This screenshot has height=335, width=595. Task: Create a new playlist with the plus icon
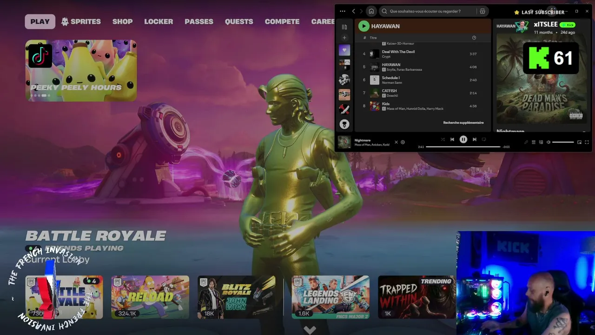344,38
